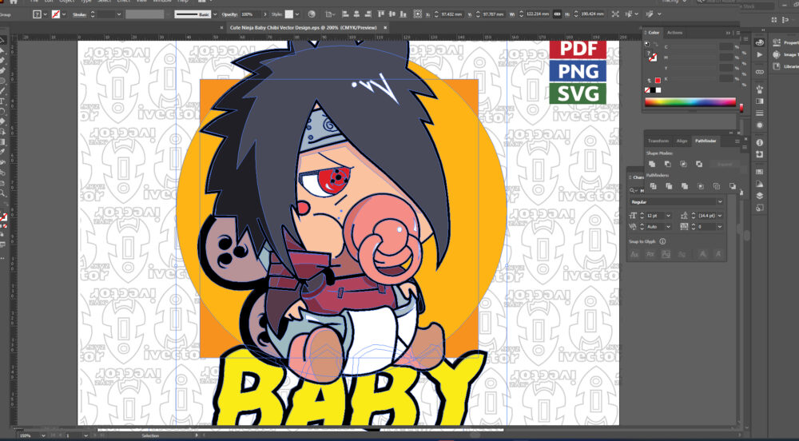Click the Merge pathfinder icon
799x441 pixels.
pyautogui.click(x=685, y=186)
